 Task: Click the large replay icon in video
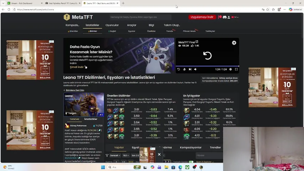(x=207, y=56)
